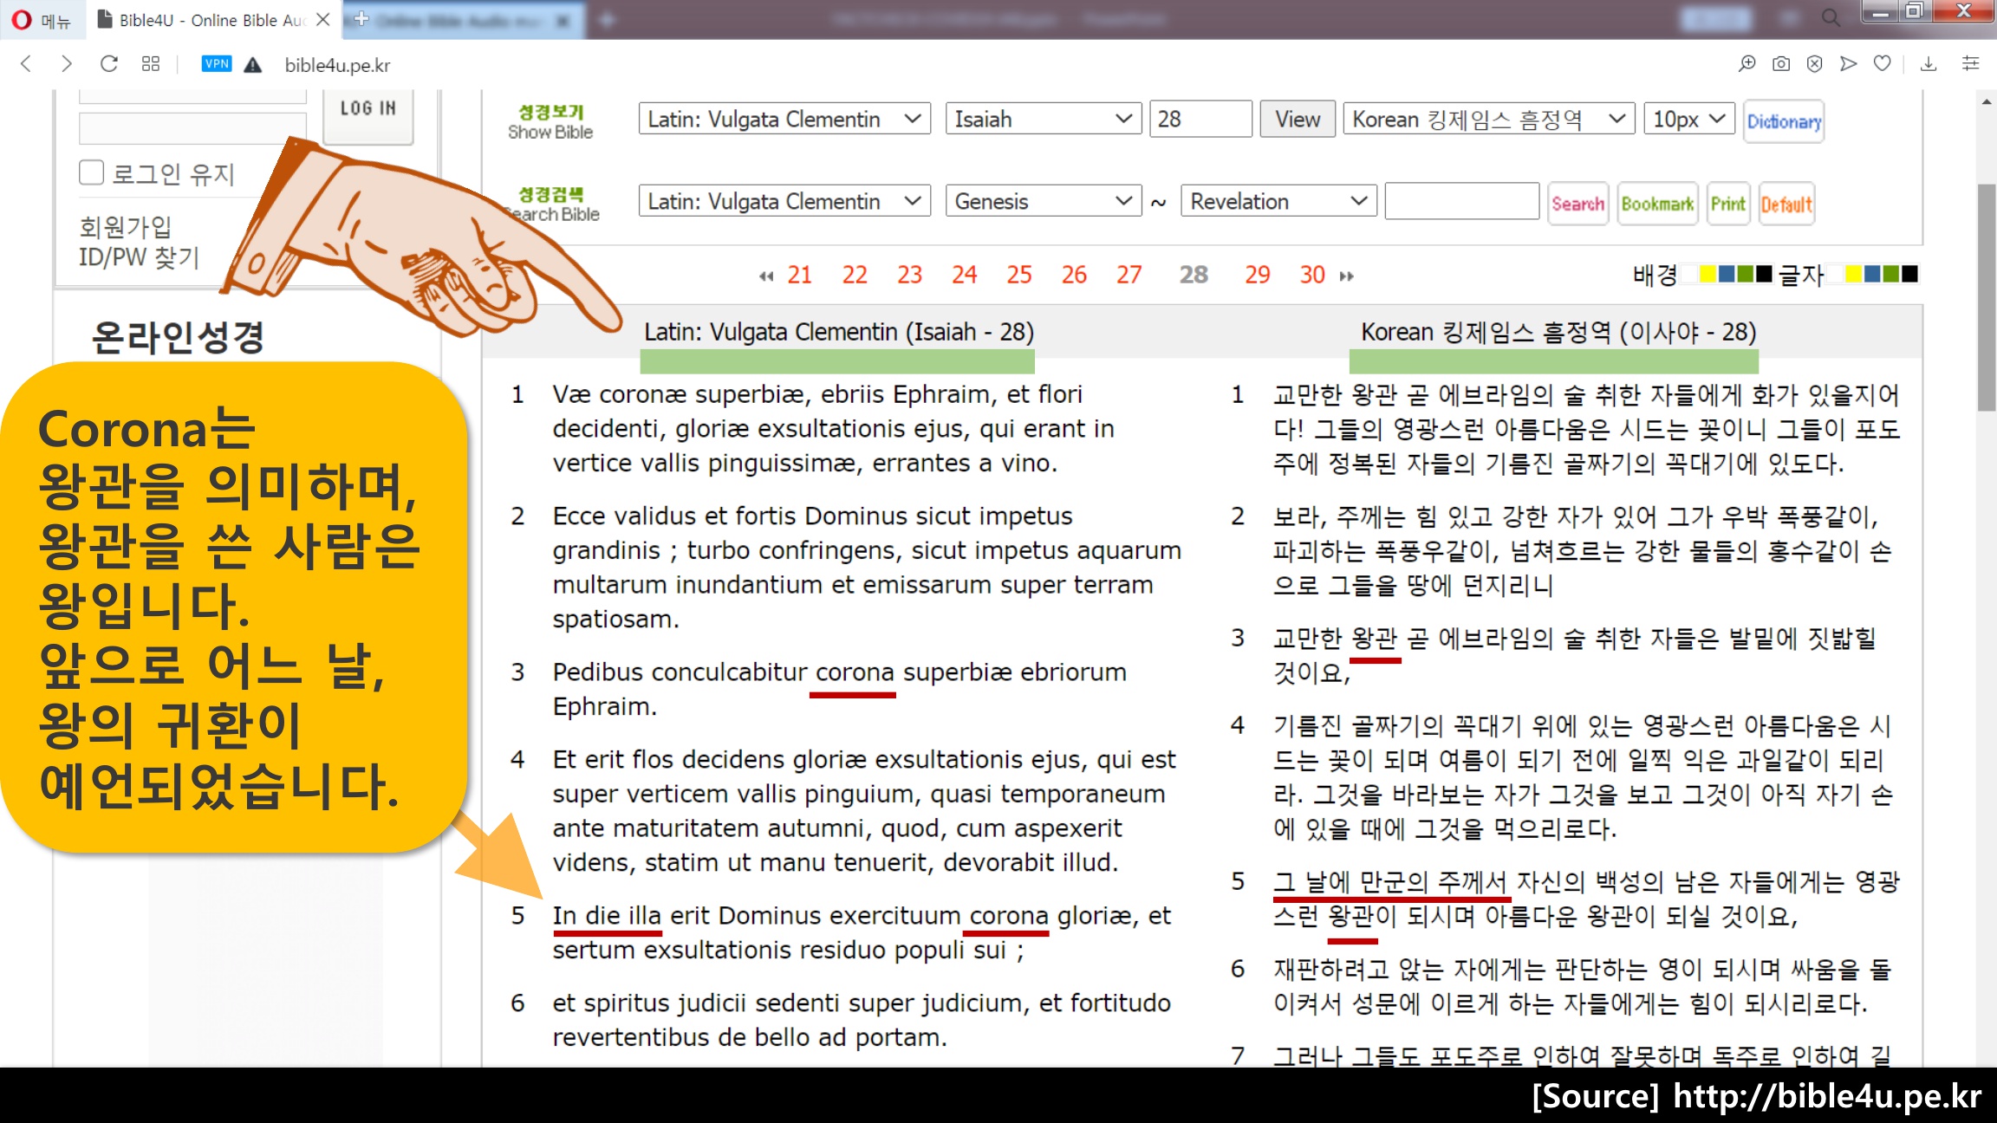Screen dimensions: 1997x1123
Task: Open the downloads icon
Action: pos(1929,64)
